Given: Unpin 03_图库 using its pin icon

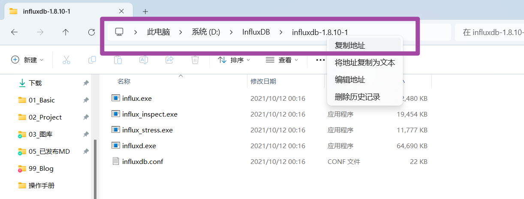Looking at the screenshot, I should tap(86, 134).
